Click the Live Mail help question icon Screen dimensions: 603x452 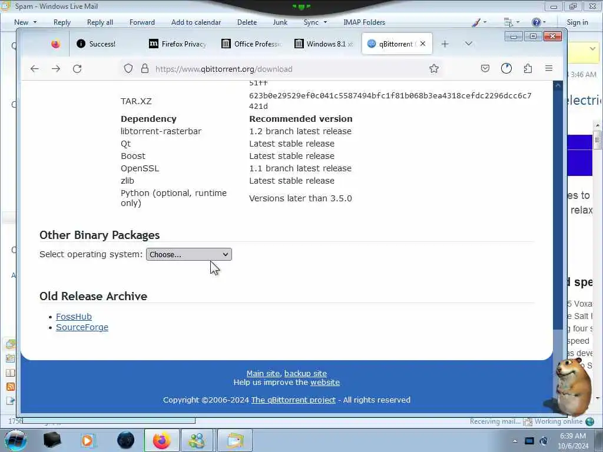click(536, 22)
